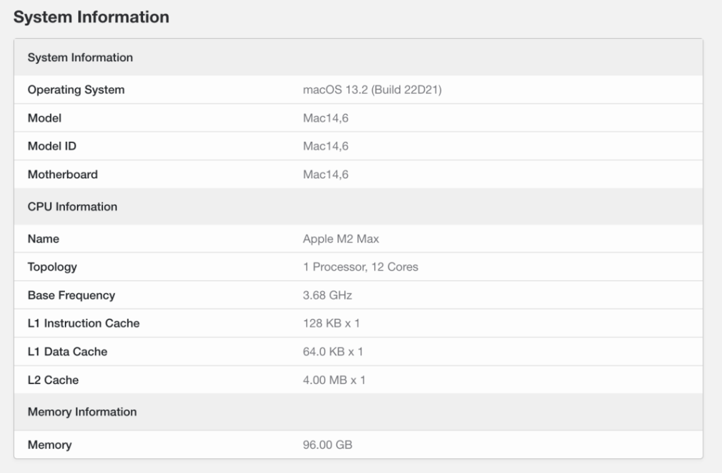Click the macOS 13.2 (Build 22D21) value
722x473 pixels.
pos(372,90)
